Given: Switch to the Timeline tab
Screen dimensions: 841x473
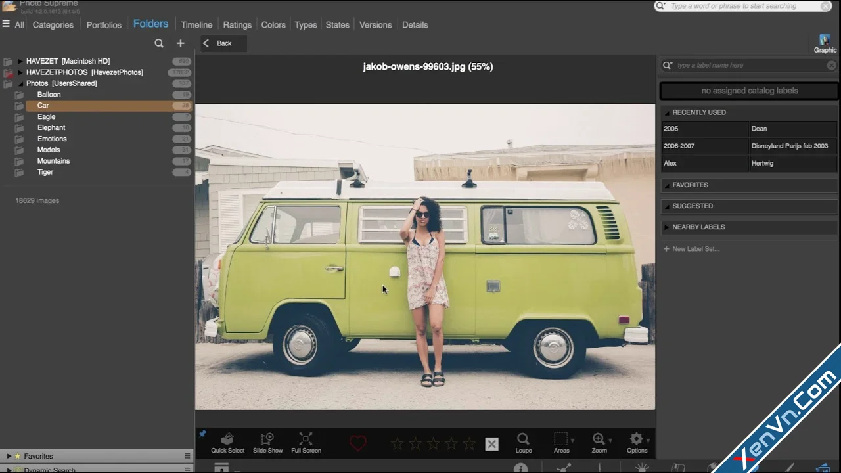Looking at the screenshot, I should 196,25.
